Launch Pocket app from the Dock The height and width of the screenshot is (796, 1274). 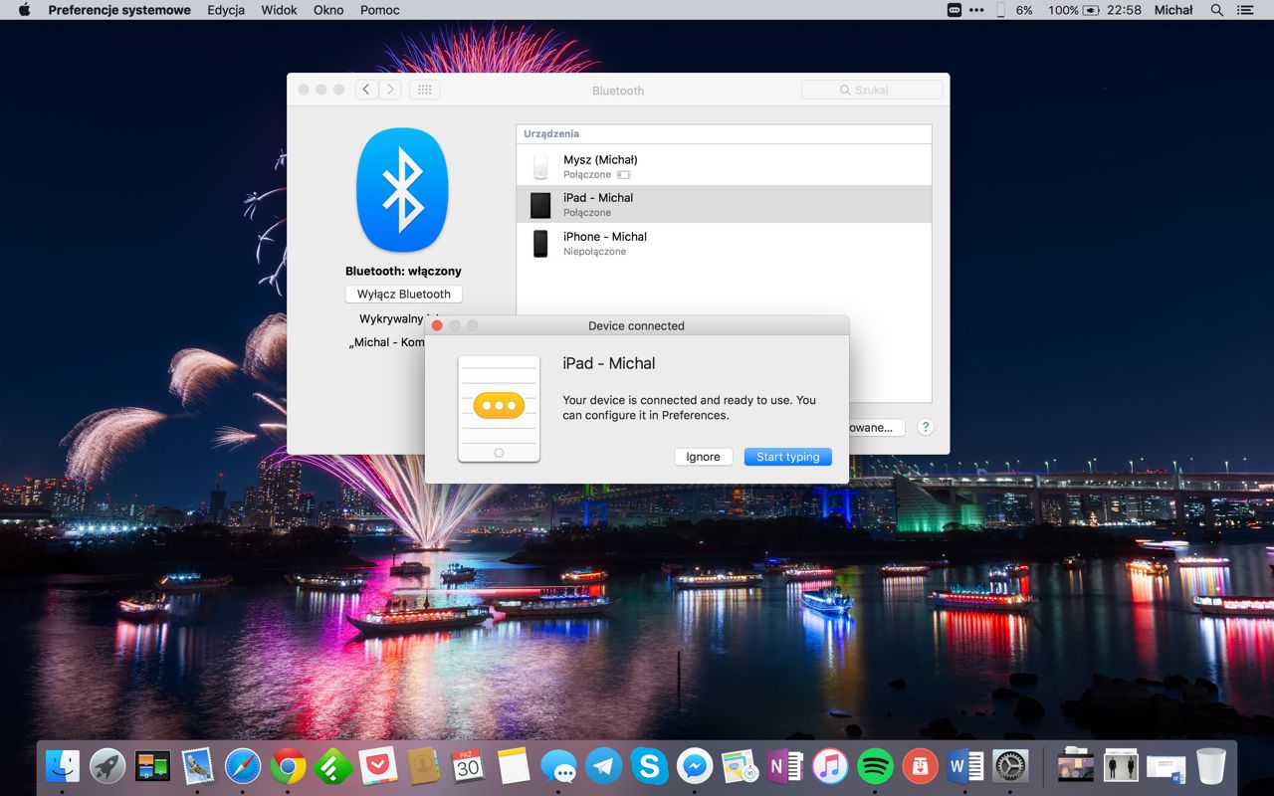coord(378,766)
